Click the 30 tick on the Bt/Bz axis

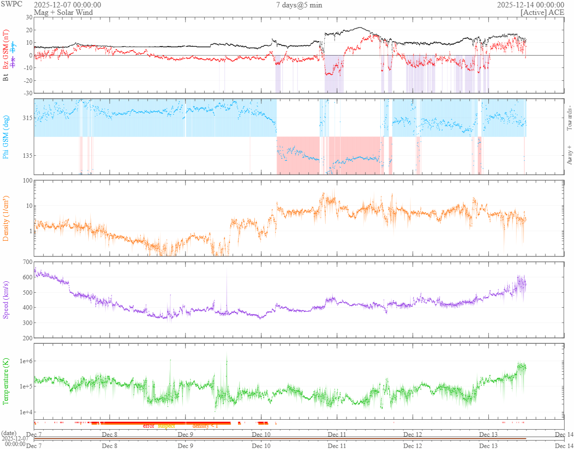(x=29, y=17)
